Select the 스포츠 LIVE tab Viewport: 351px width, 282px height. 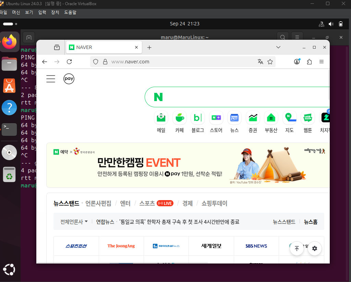coord(156,204)
